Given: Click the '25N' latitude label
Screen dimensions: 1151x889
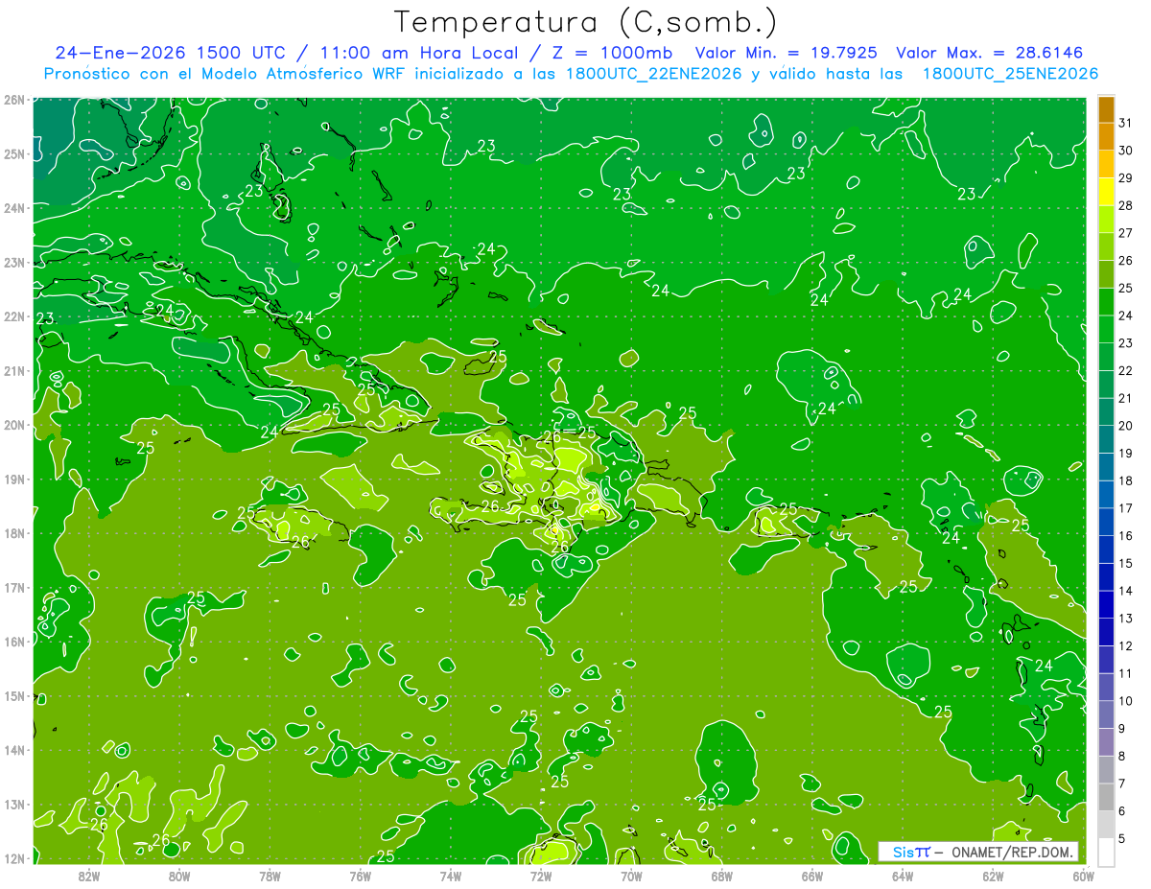Looking at the screenshot, I should pos(13,153).
